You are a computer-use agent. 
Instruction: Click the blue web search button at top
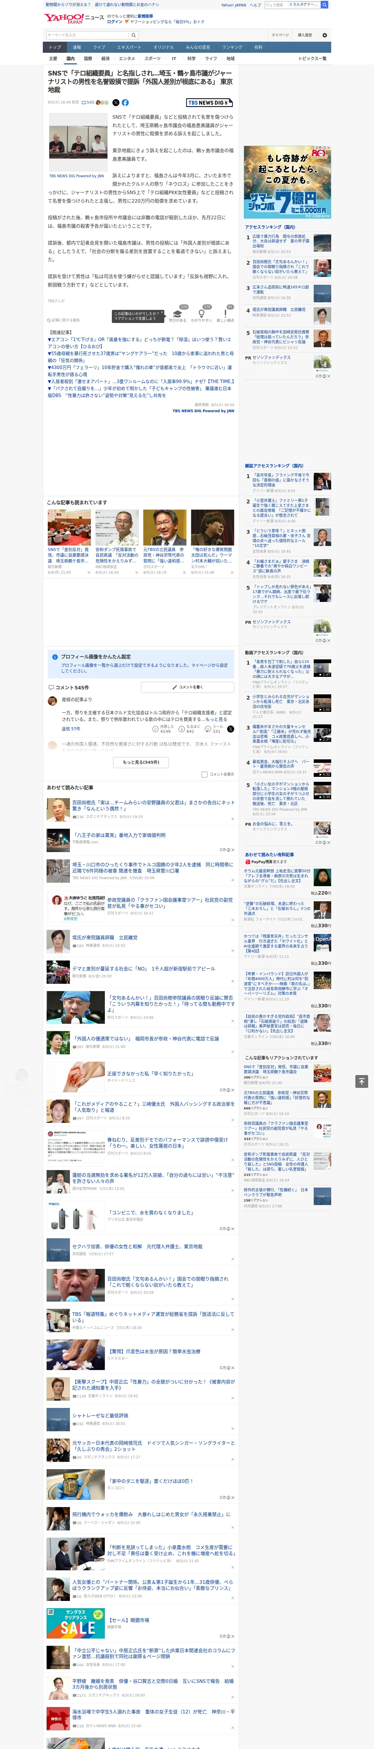point(324,5)
